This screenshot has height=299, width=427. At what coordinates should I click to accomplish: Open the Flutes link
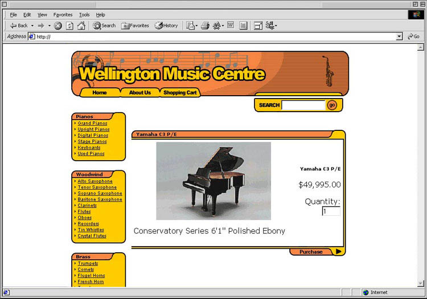84,211
